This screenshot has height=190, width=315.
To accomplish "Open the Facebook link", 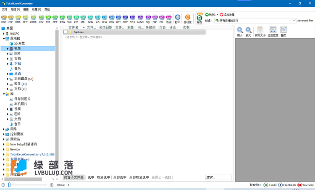I will click(x=287, y=185).
